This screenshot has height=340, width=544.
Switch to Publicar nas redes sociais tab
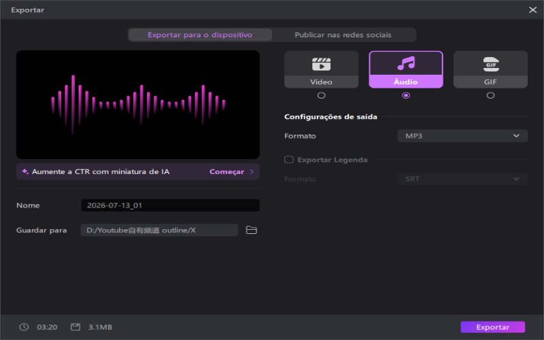(343, 35)
